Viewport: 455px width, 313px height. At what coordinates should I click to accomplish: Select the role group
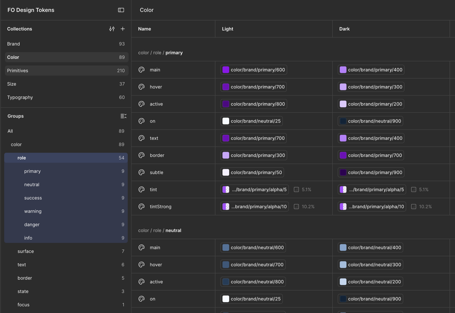[66, 158]
